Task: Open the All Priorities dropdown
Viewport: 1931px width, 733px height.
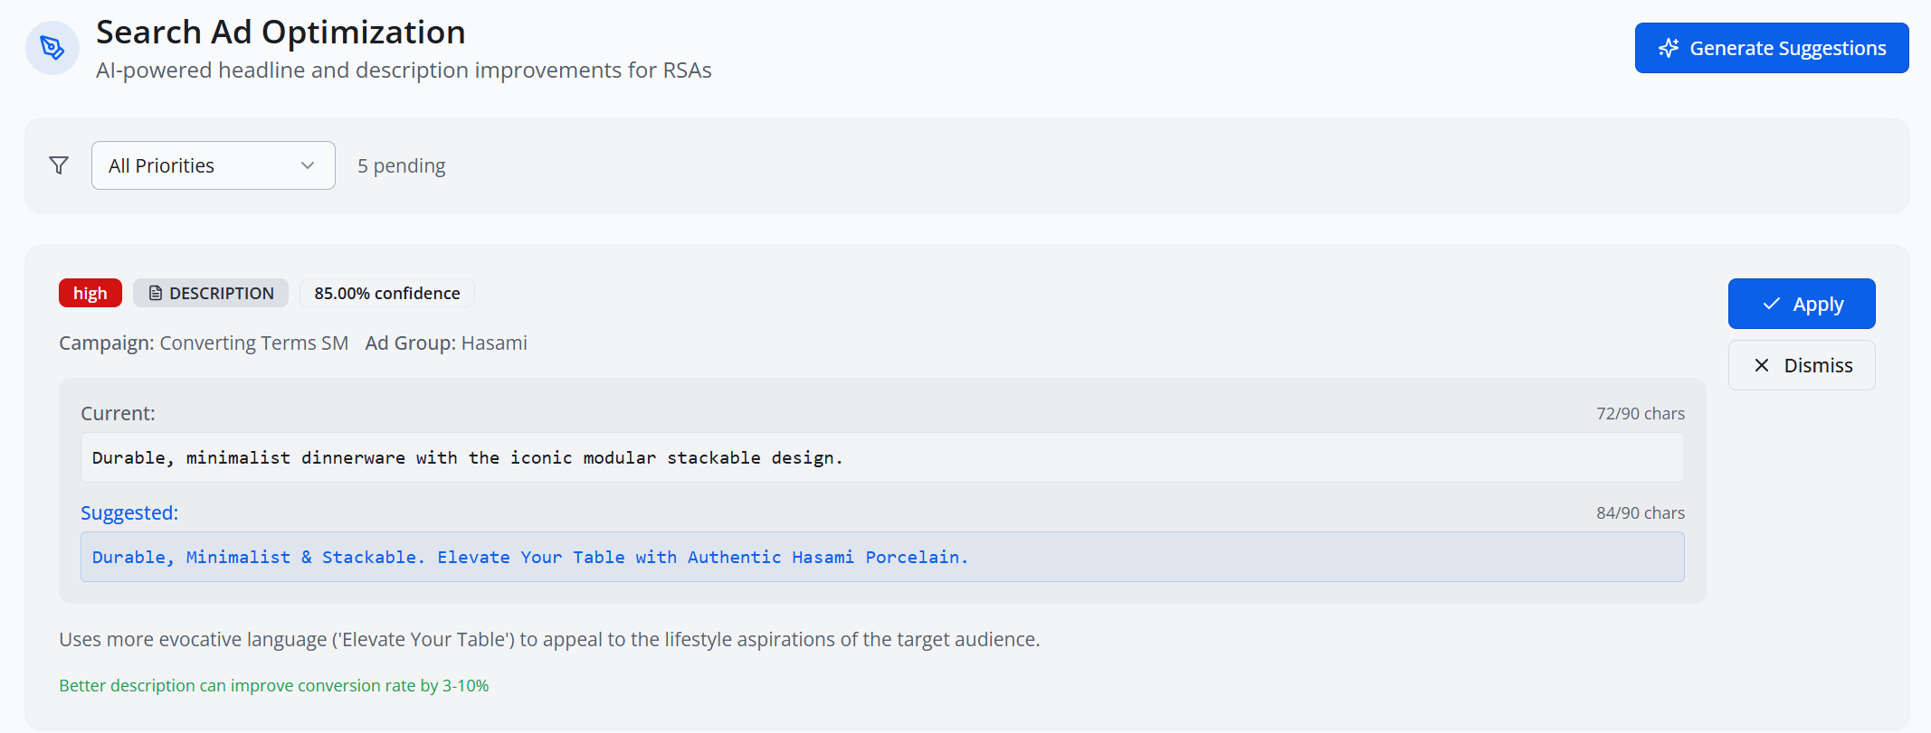Action: click(213, 165)
